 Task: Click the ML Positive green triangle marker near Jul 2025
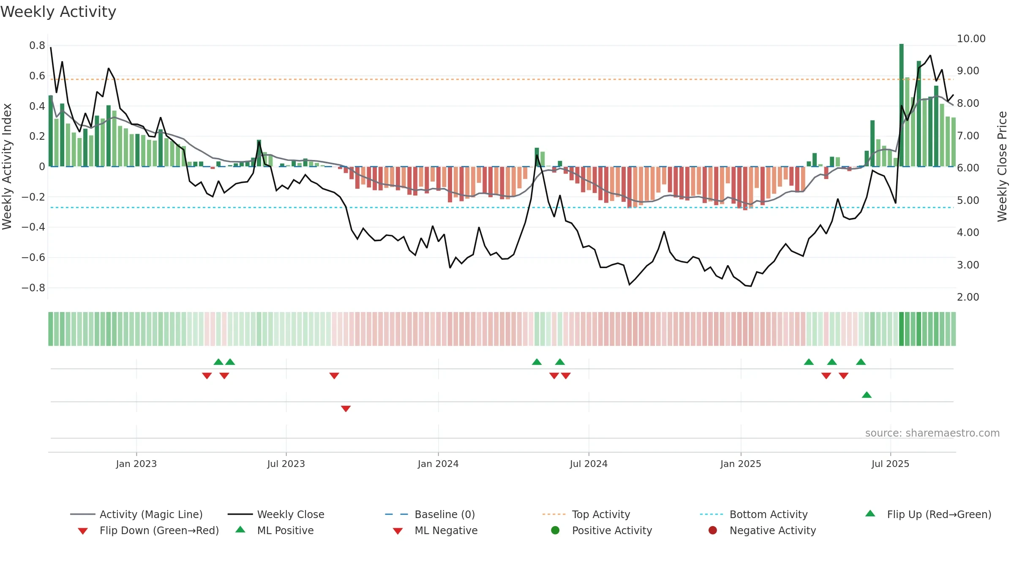click(x=867, y=395)
